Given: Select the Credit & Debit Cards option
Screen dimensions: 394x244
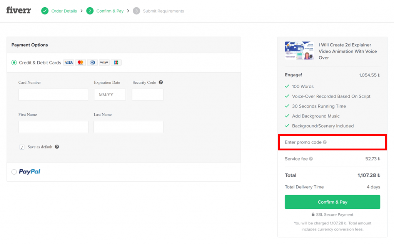Looking at the screenshot, I should click(13, 62).
